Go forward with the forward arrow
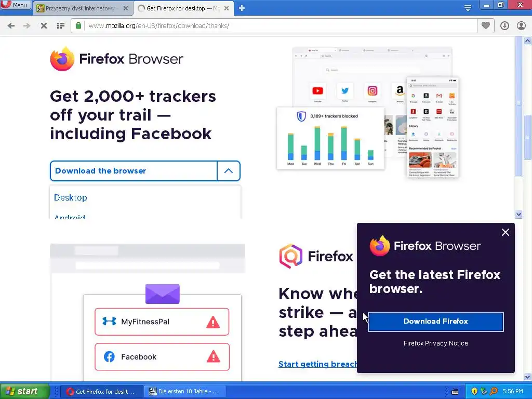The width and height of the screenshot is (532, 399). coord(27,26)
